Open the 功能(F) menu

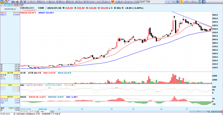(120, 2)
